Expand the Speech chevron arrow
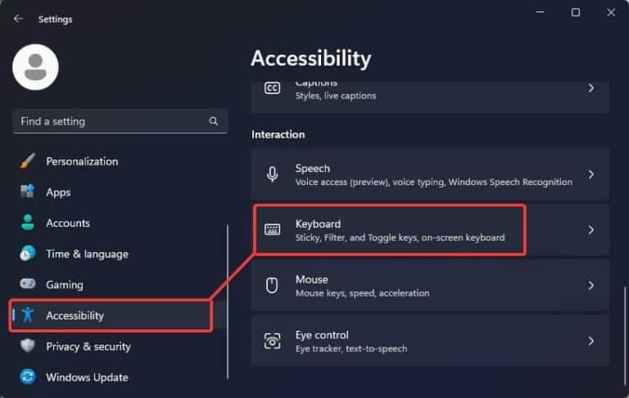Image resolution: width=629 pixels, height=398 pixels. click(591, 174)
